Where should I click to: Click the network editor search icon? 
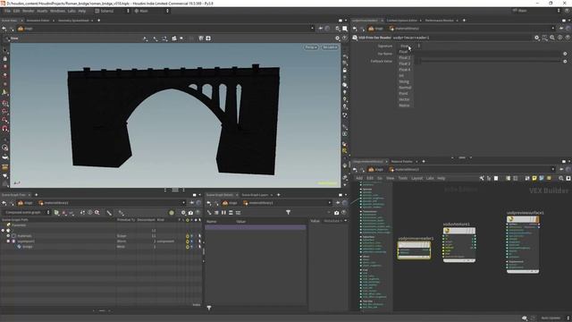coord(561,178)
